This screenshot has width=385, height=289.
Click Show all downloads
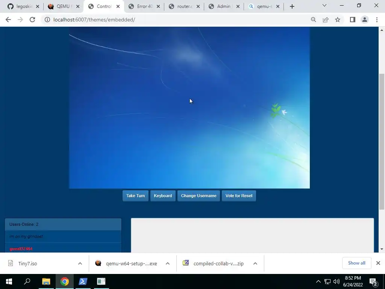tap(356, 263)
